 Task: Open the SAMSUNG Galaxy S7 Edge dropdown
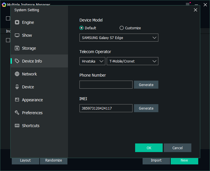[x=119, y=38]
